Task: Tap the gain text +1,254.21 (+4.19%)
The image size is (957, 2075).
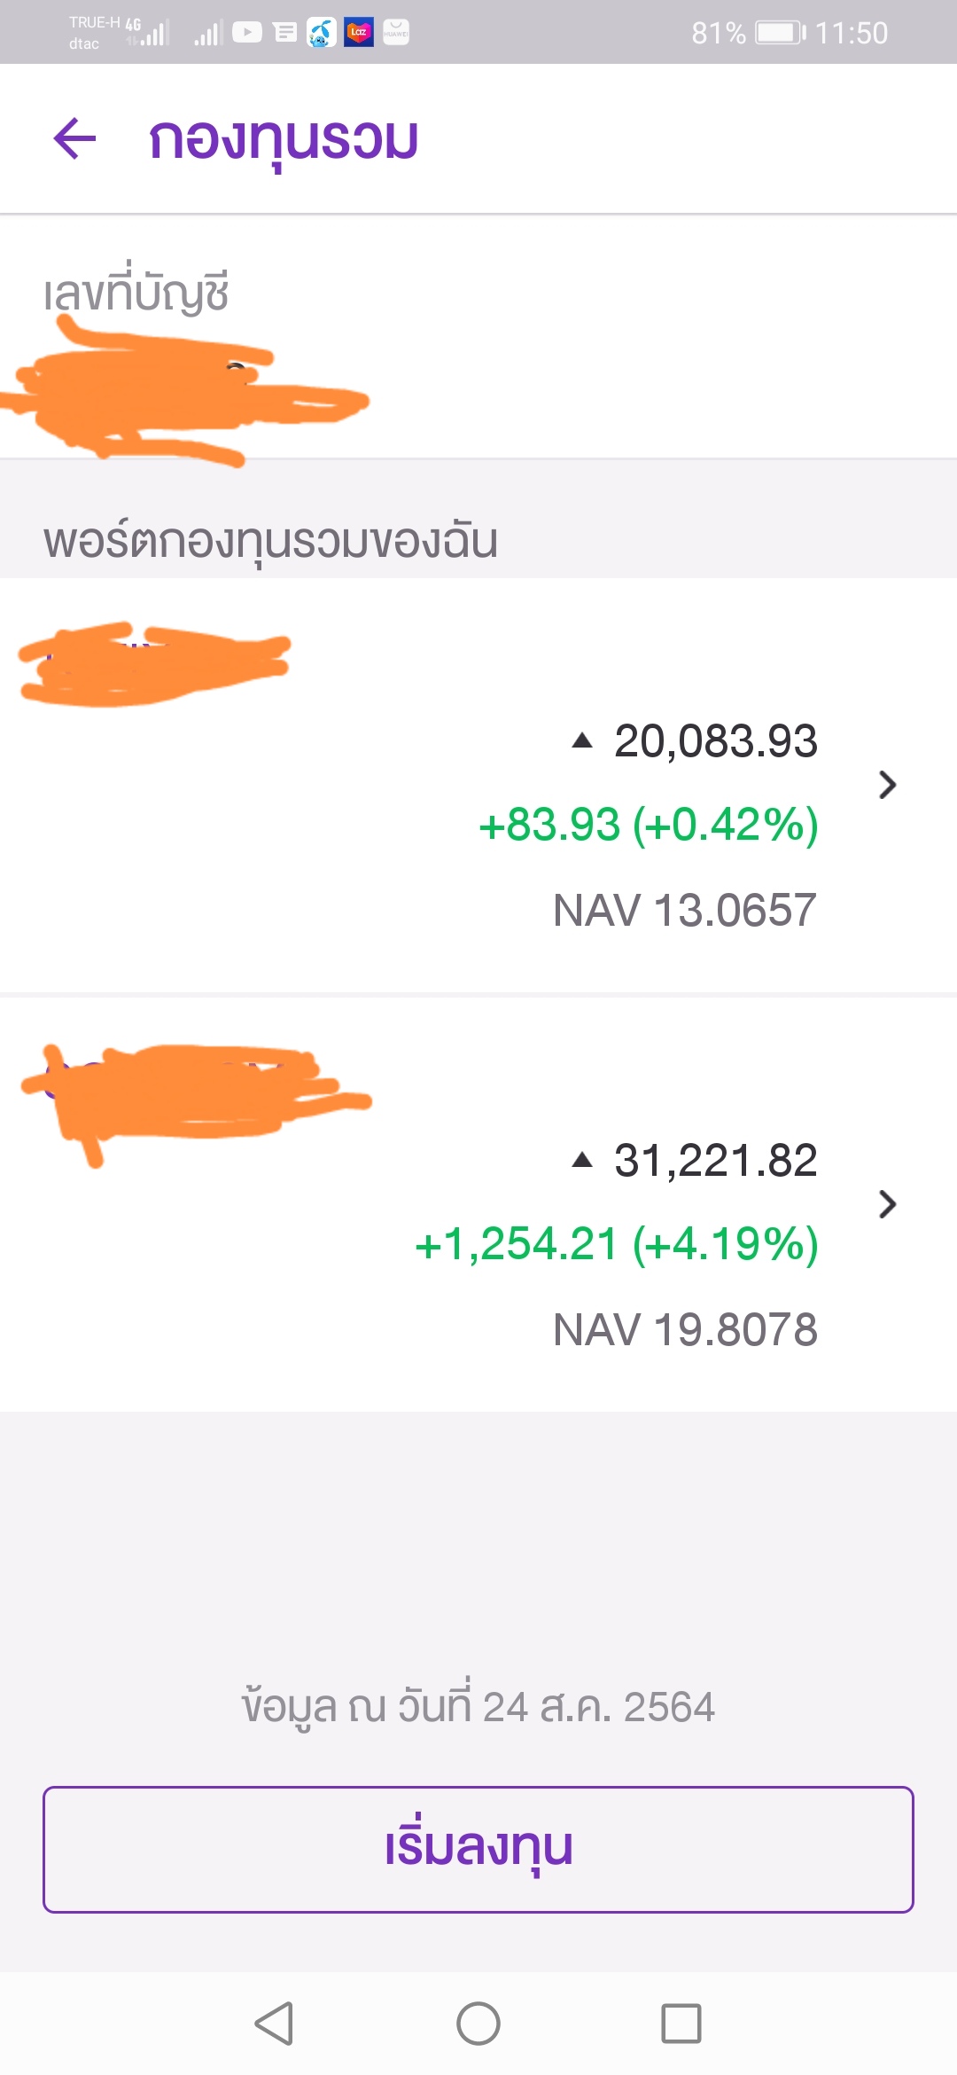Action: coord(616,1244)
